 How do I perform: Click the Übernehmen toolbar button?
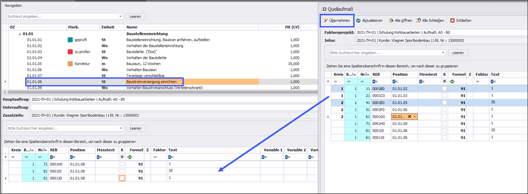point(336,20)
